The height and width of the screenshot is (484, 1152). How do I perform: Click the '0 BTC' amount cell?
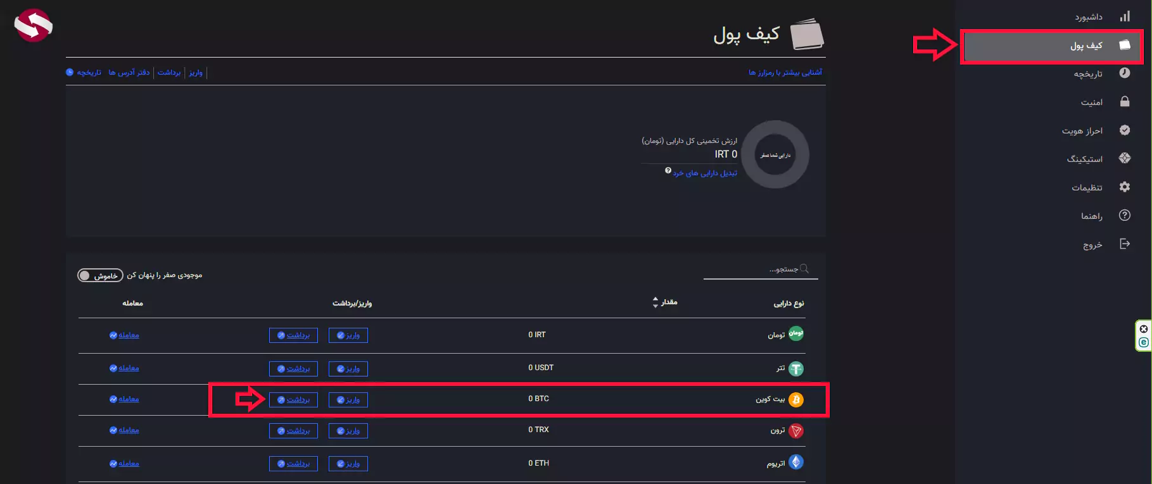coord(539,399)
